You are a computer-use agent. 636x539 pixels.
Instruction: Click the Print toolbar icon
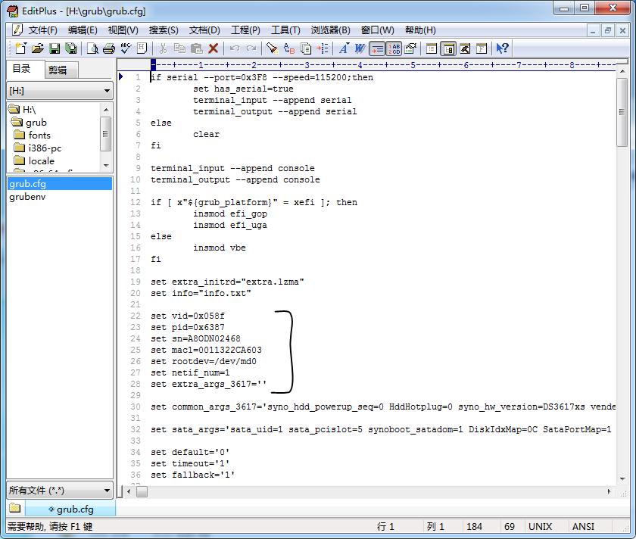(x=108, y=48)
